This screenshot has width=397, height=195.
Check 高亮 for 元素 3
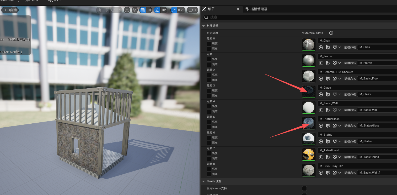point(209,91)
